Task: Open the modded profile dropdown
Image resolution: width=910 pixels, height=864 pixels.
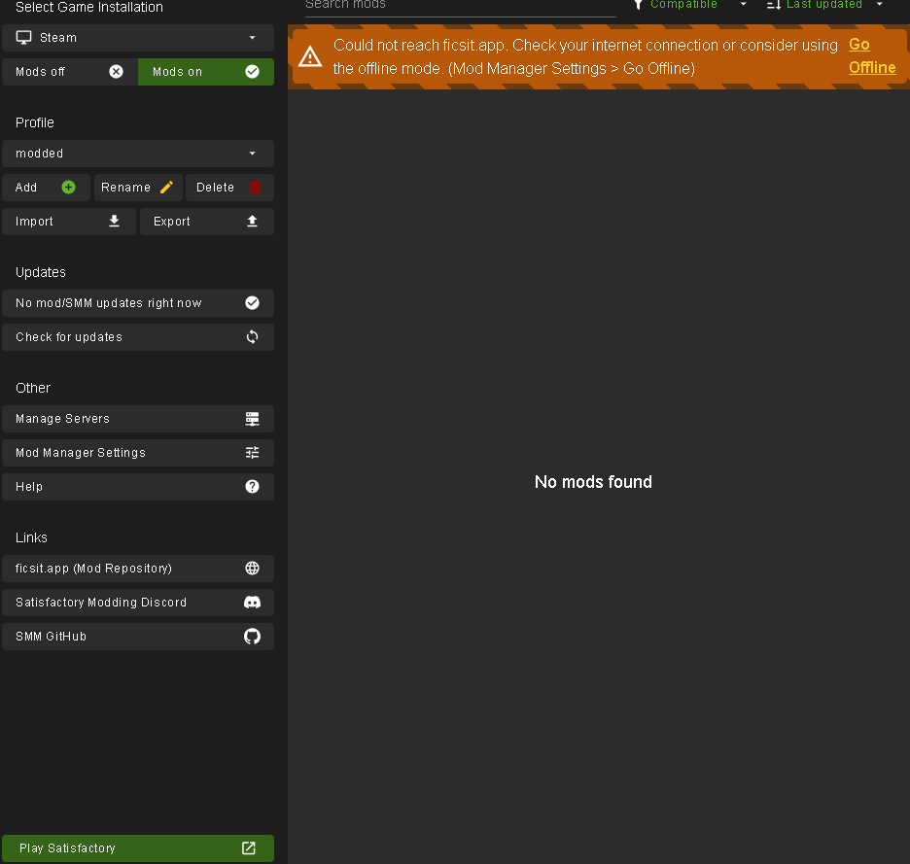Action: (138, 154)
